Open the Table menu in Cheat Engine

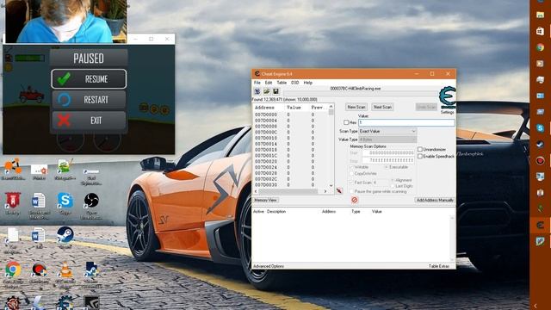tap(282, 83)
